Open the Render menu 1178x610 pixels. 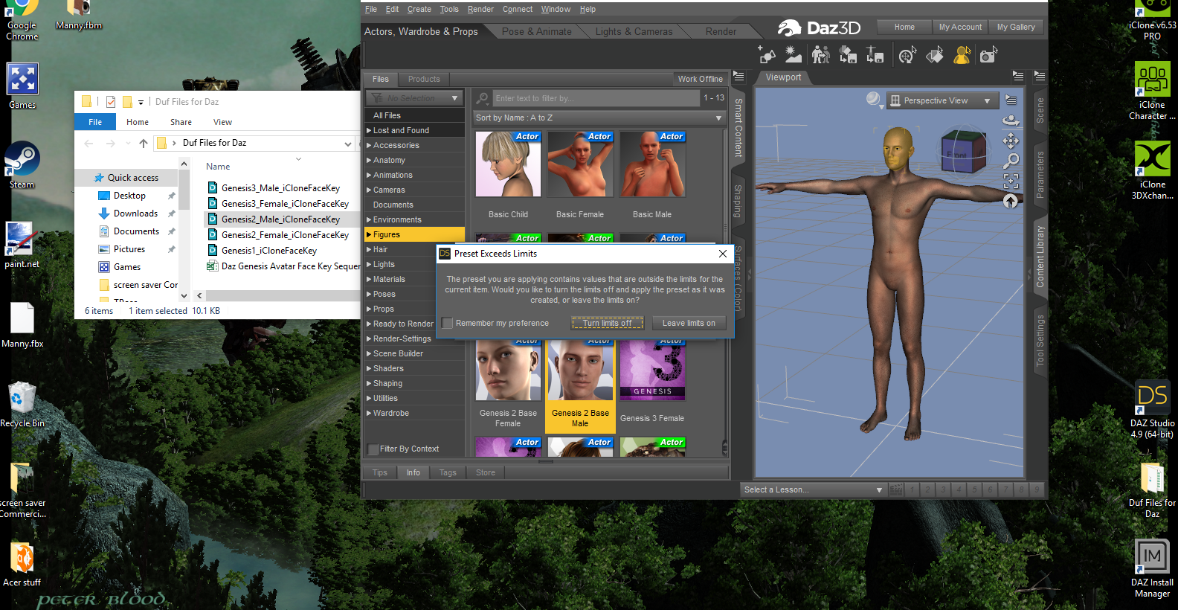(x=480, y=9)
